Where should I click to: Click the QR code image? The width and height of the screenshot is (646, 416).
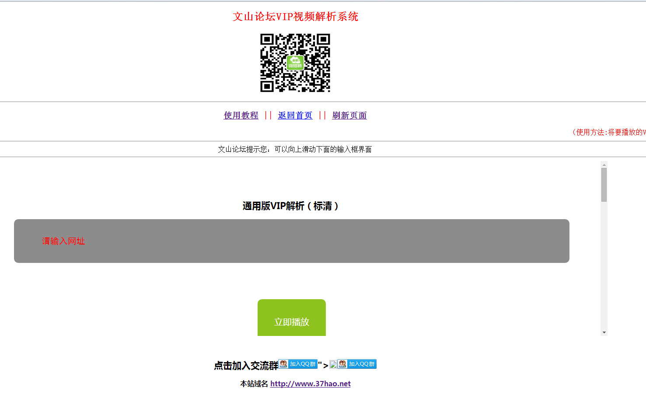(295, 63)
